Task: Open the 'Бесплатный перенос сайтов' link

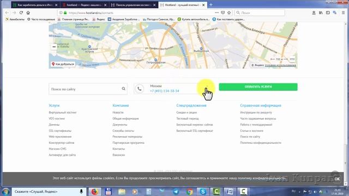Action: point(195,125)
